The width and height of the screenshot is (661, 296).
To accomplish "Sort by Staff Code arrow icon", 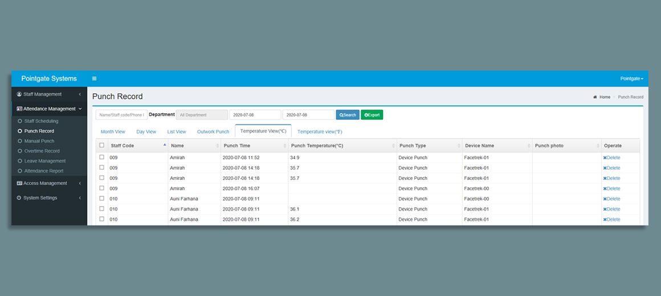I will click(x=165, y=145).
